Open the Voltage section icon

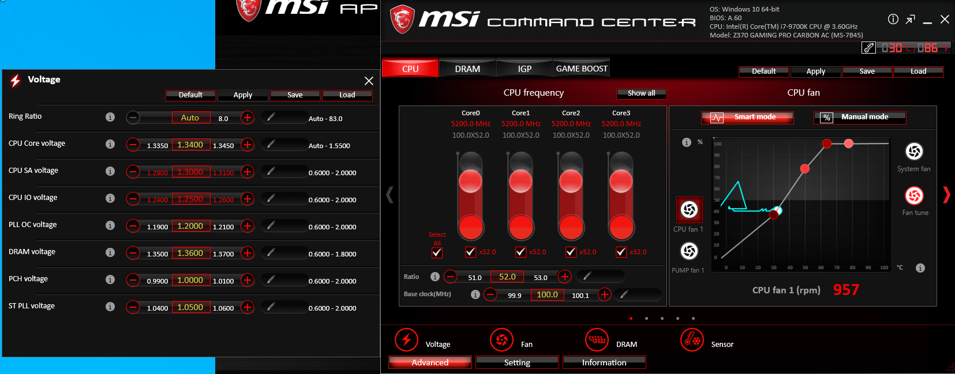[x=406, y=339]
